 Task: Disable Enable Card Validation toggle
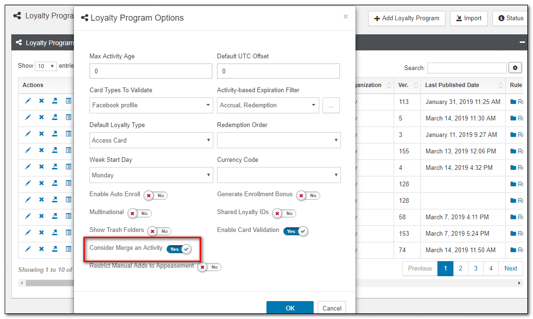tap(296, 231)
